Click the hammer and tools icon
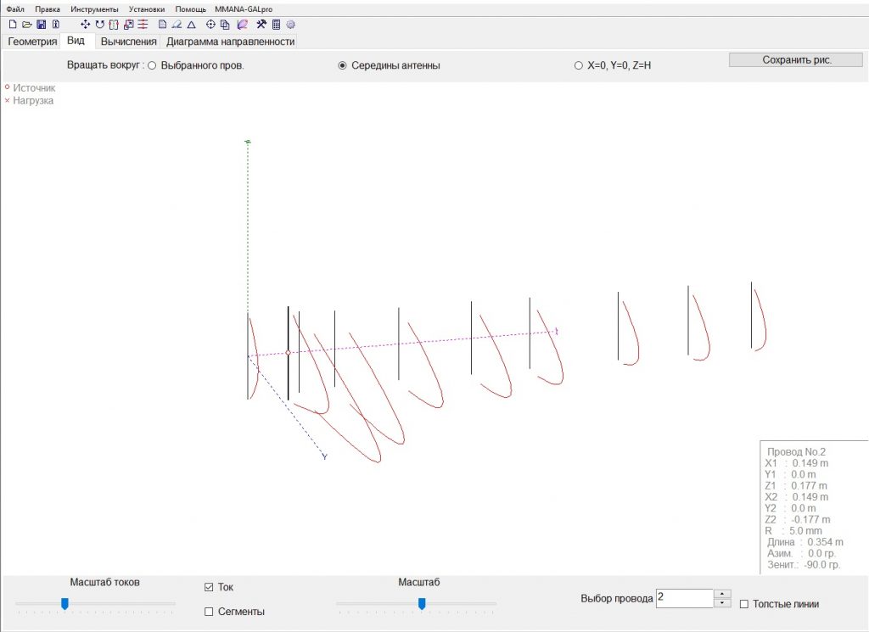Image resolution: width=869 pixels, height=632 pixels. point(261,25)
